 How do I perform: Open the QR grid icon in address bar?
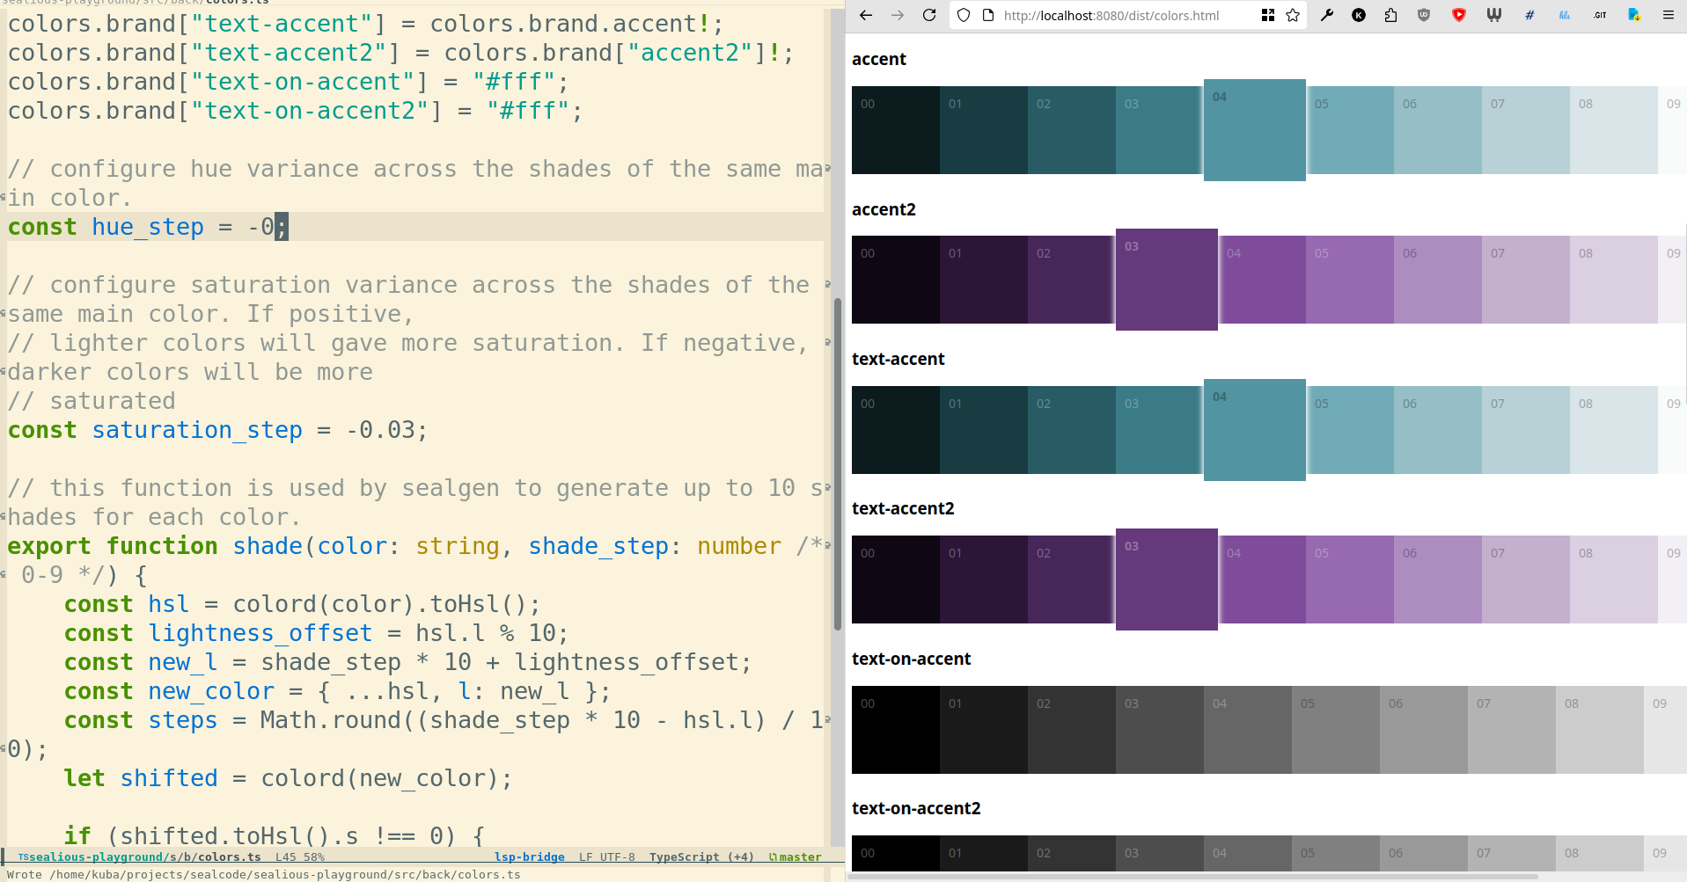coord(1268,15)
